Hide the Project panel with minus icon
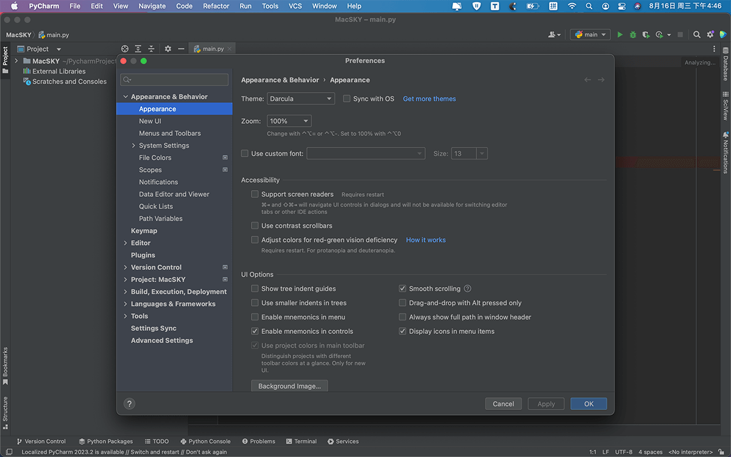731x457 pixels. pyautogui.click(x=181, y=49)
